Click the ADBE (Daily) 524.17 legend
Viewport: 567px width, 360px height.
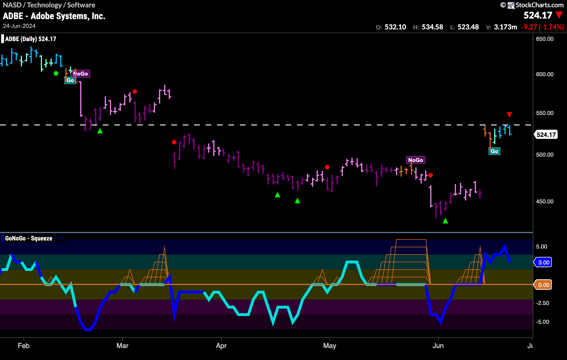(31, 39)
